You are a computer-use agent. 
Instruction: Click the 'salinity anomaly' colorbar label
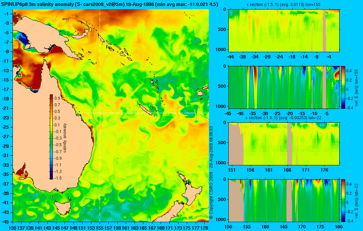pos(65,138)
